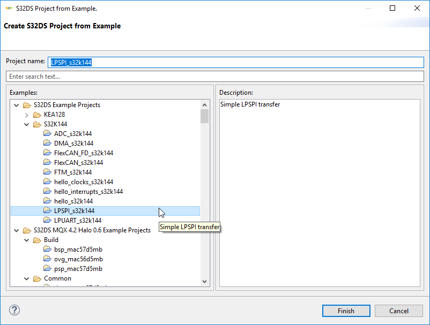
Task: Click the Project name input field
Action: [236, 62]
